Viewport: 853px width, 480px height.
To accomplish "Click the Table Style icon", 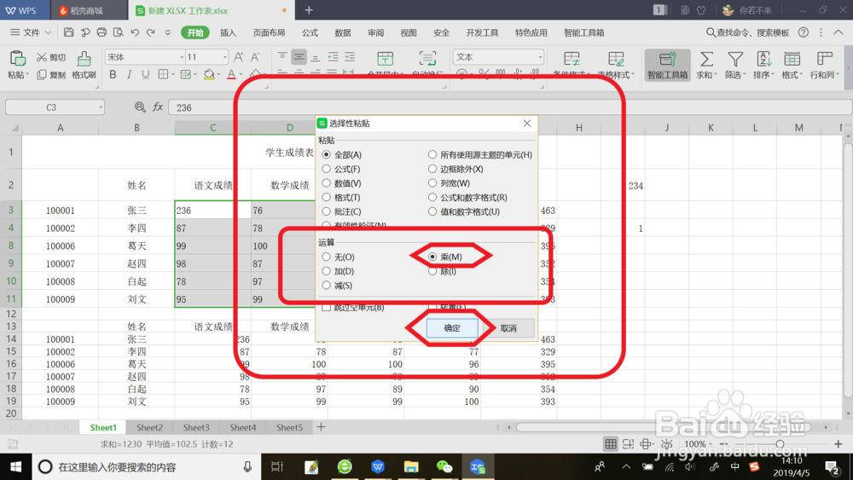I will coord(616,59).
